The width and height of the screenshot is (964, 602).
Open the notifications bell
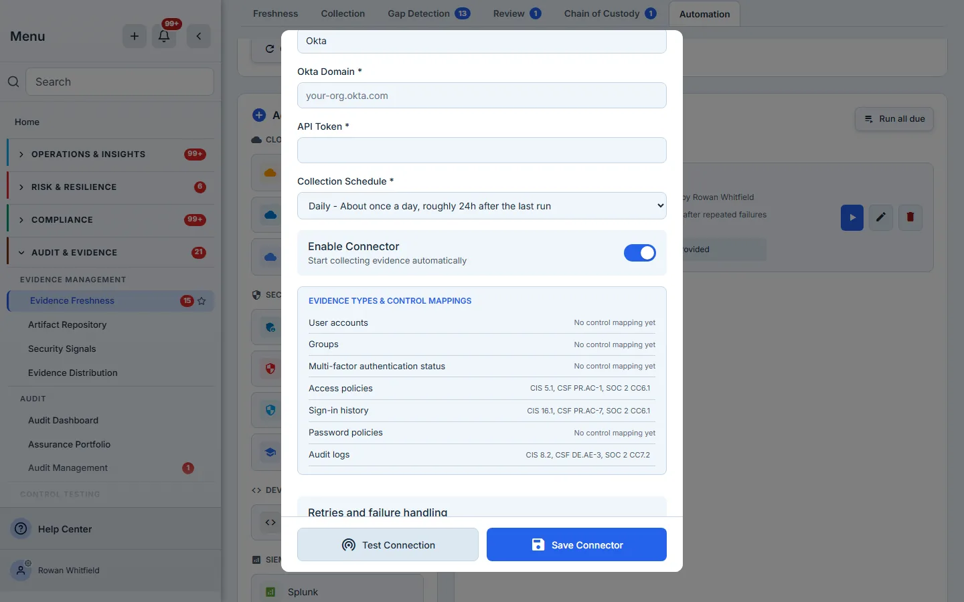tap(164, 36)
